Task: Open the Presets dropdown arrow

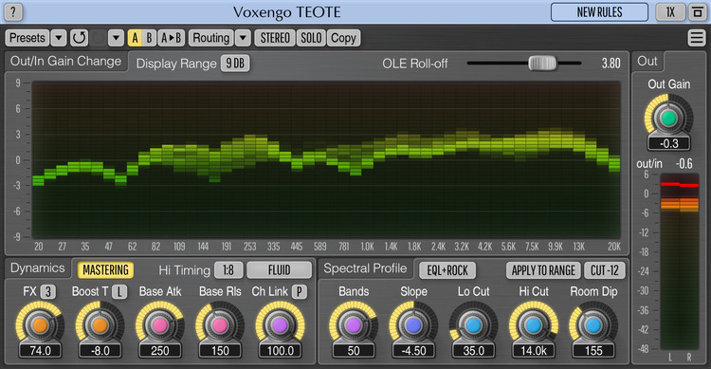Action: [59, 38]
